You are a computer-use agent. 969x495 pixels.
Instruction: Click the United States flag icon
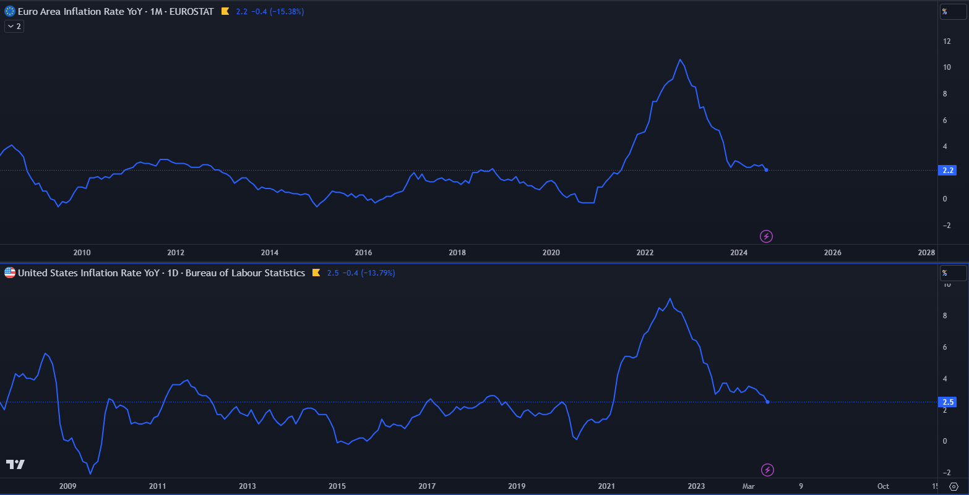(x=10, y=273)
